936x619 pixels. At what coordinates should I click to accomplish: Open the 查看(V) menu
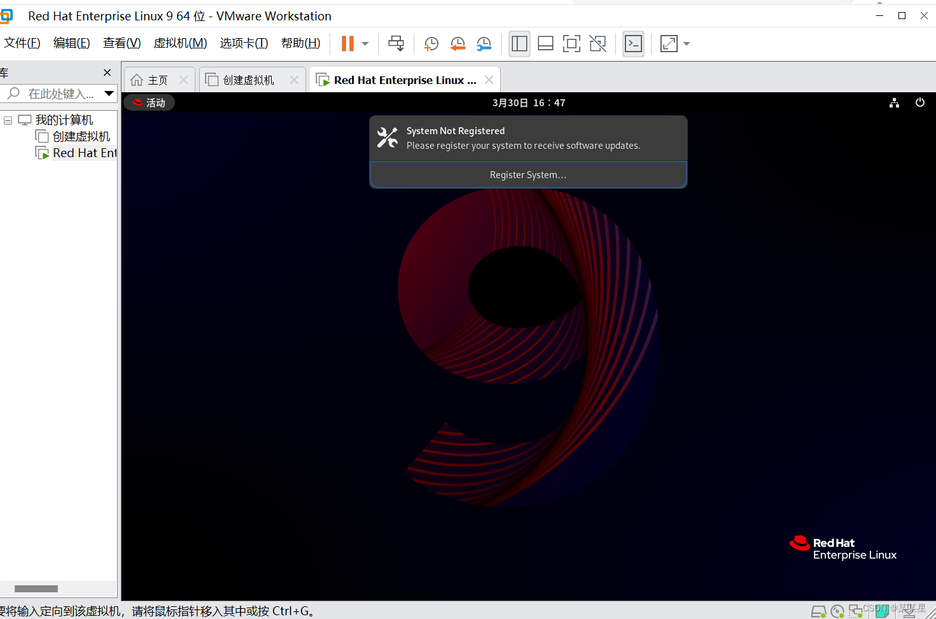point(122,43)
